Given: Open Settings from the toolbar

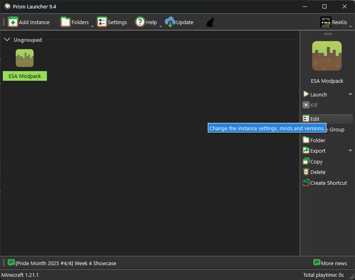Looking at the screenshot, I should (x=112, y=22).
